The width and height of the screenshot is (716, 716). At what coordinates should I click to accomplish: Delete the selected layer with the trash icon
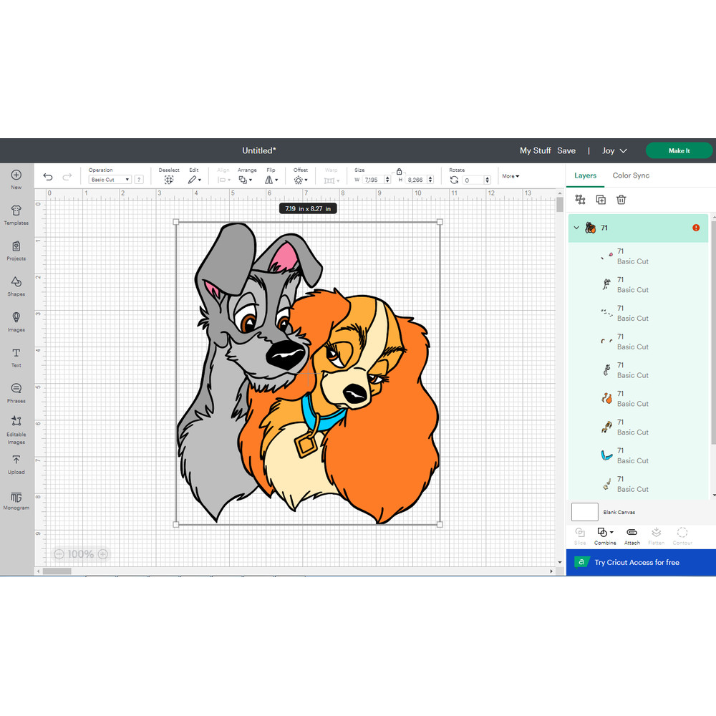click(621, 200)
